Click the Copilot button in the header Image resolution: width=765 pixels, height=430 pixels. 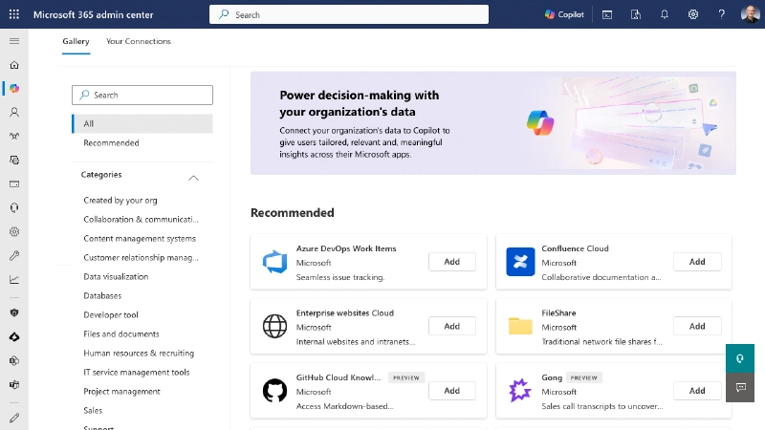[x=564, y=14]
